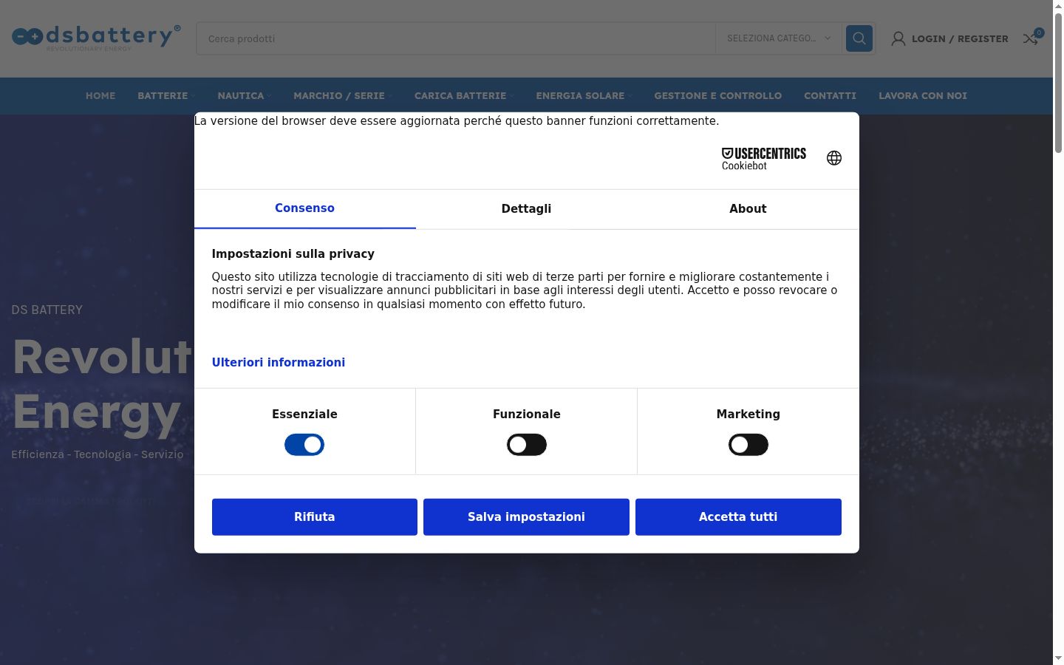
Task: Click the search magnifier button
Action: coord(859,38)
